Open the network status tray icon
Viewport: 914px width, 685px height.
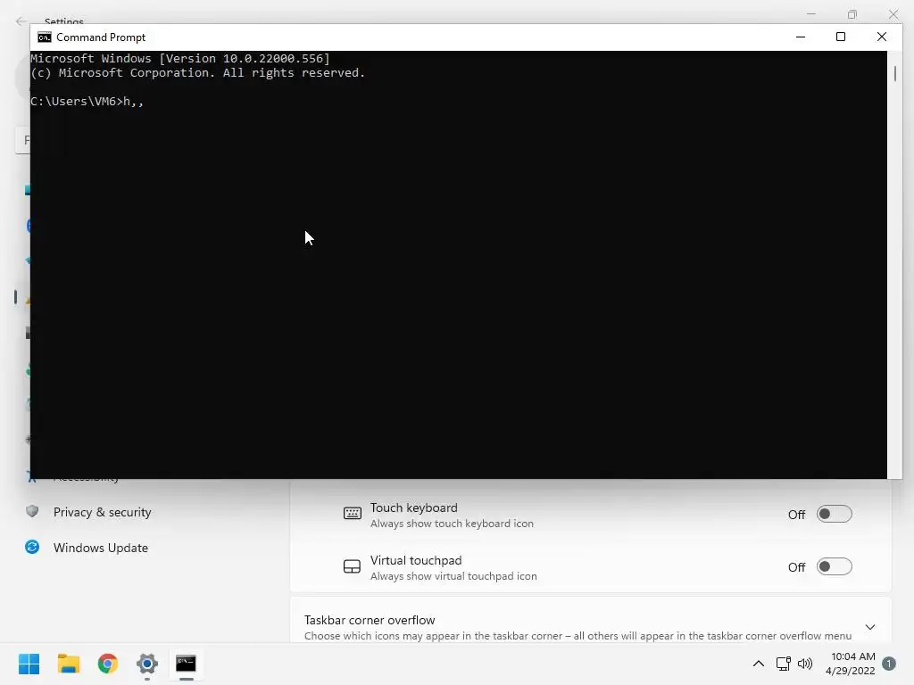(x=784, y=664)
